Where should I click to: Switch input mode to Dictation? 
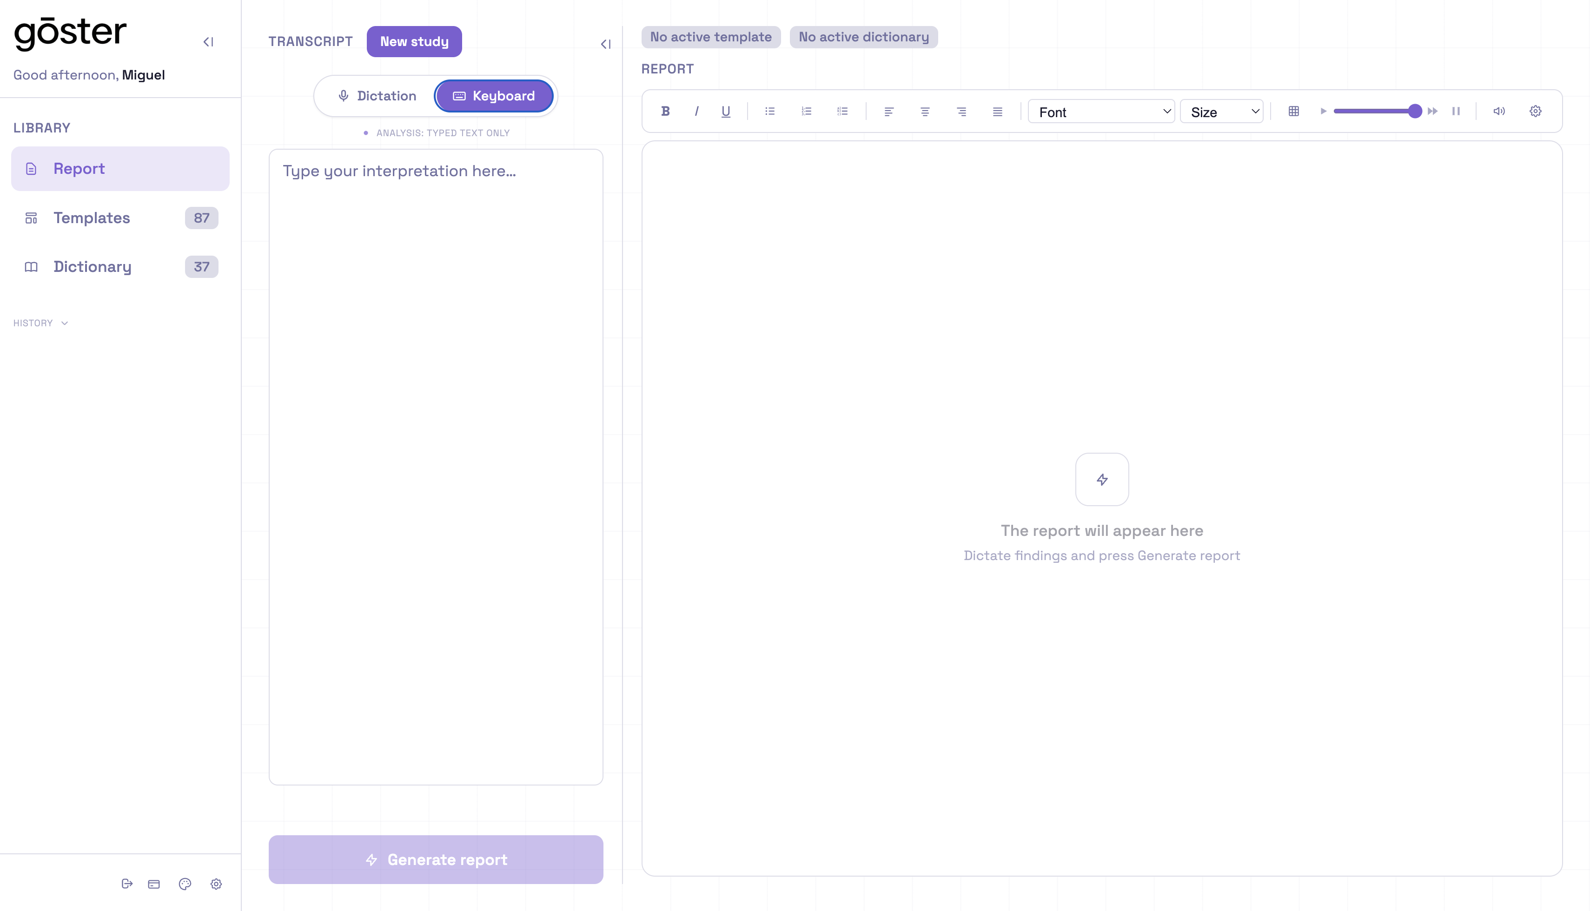[x=377, y=96]
